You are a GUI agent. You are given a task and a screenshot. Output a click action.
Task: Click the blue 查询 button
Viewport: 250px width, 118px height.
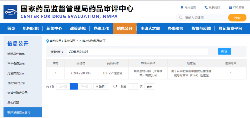coord(224,52)
